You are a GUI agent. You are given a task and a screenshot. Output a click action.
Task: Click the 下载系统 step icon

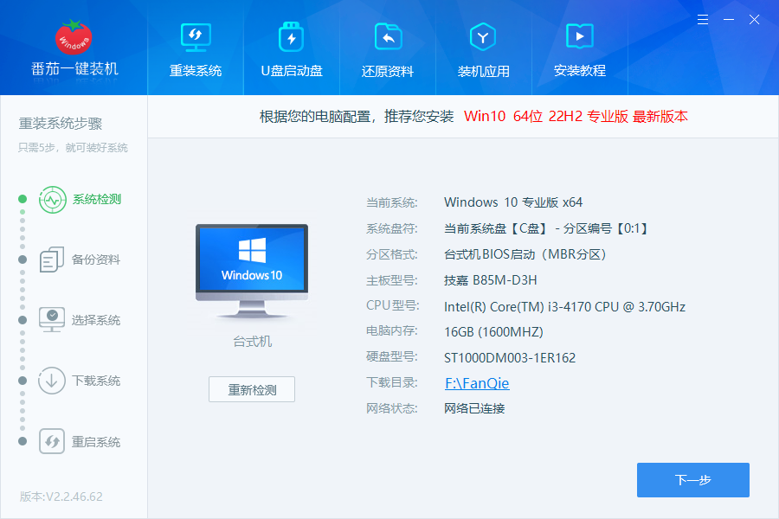(x=52, y=381)
